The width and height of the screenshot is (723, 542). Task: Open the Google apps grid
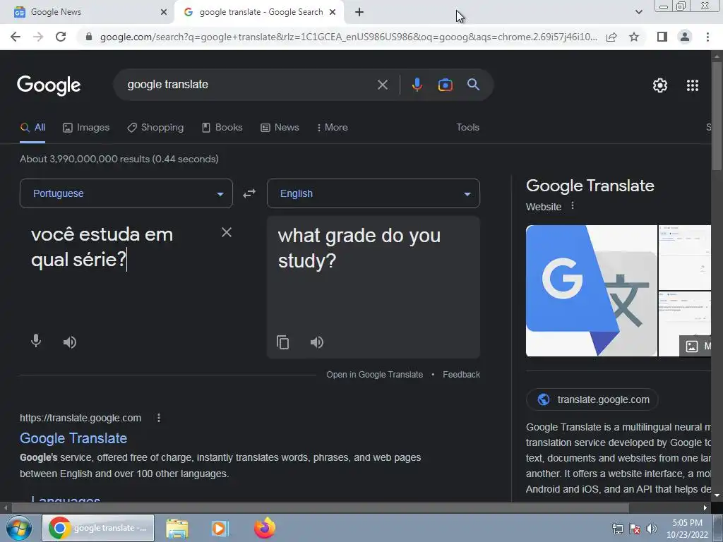(693, 85)
